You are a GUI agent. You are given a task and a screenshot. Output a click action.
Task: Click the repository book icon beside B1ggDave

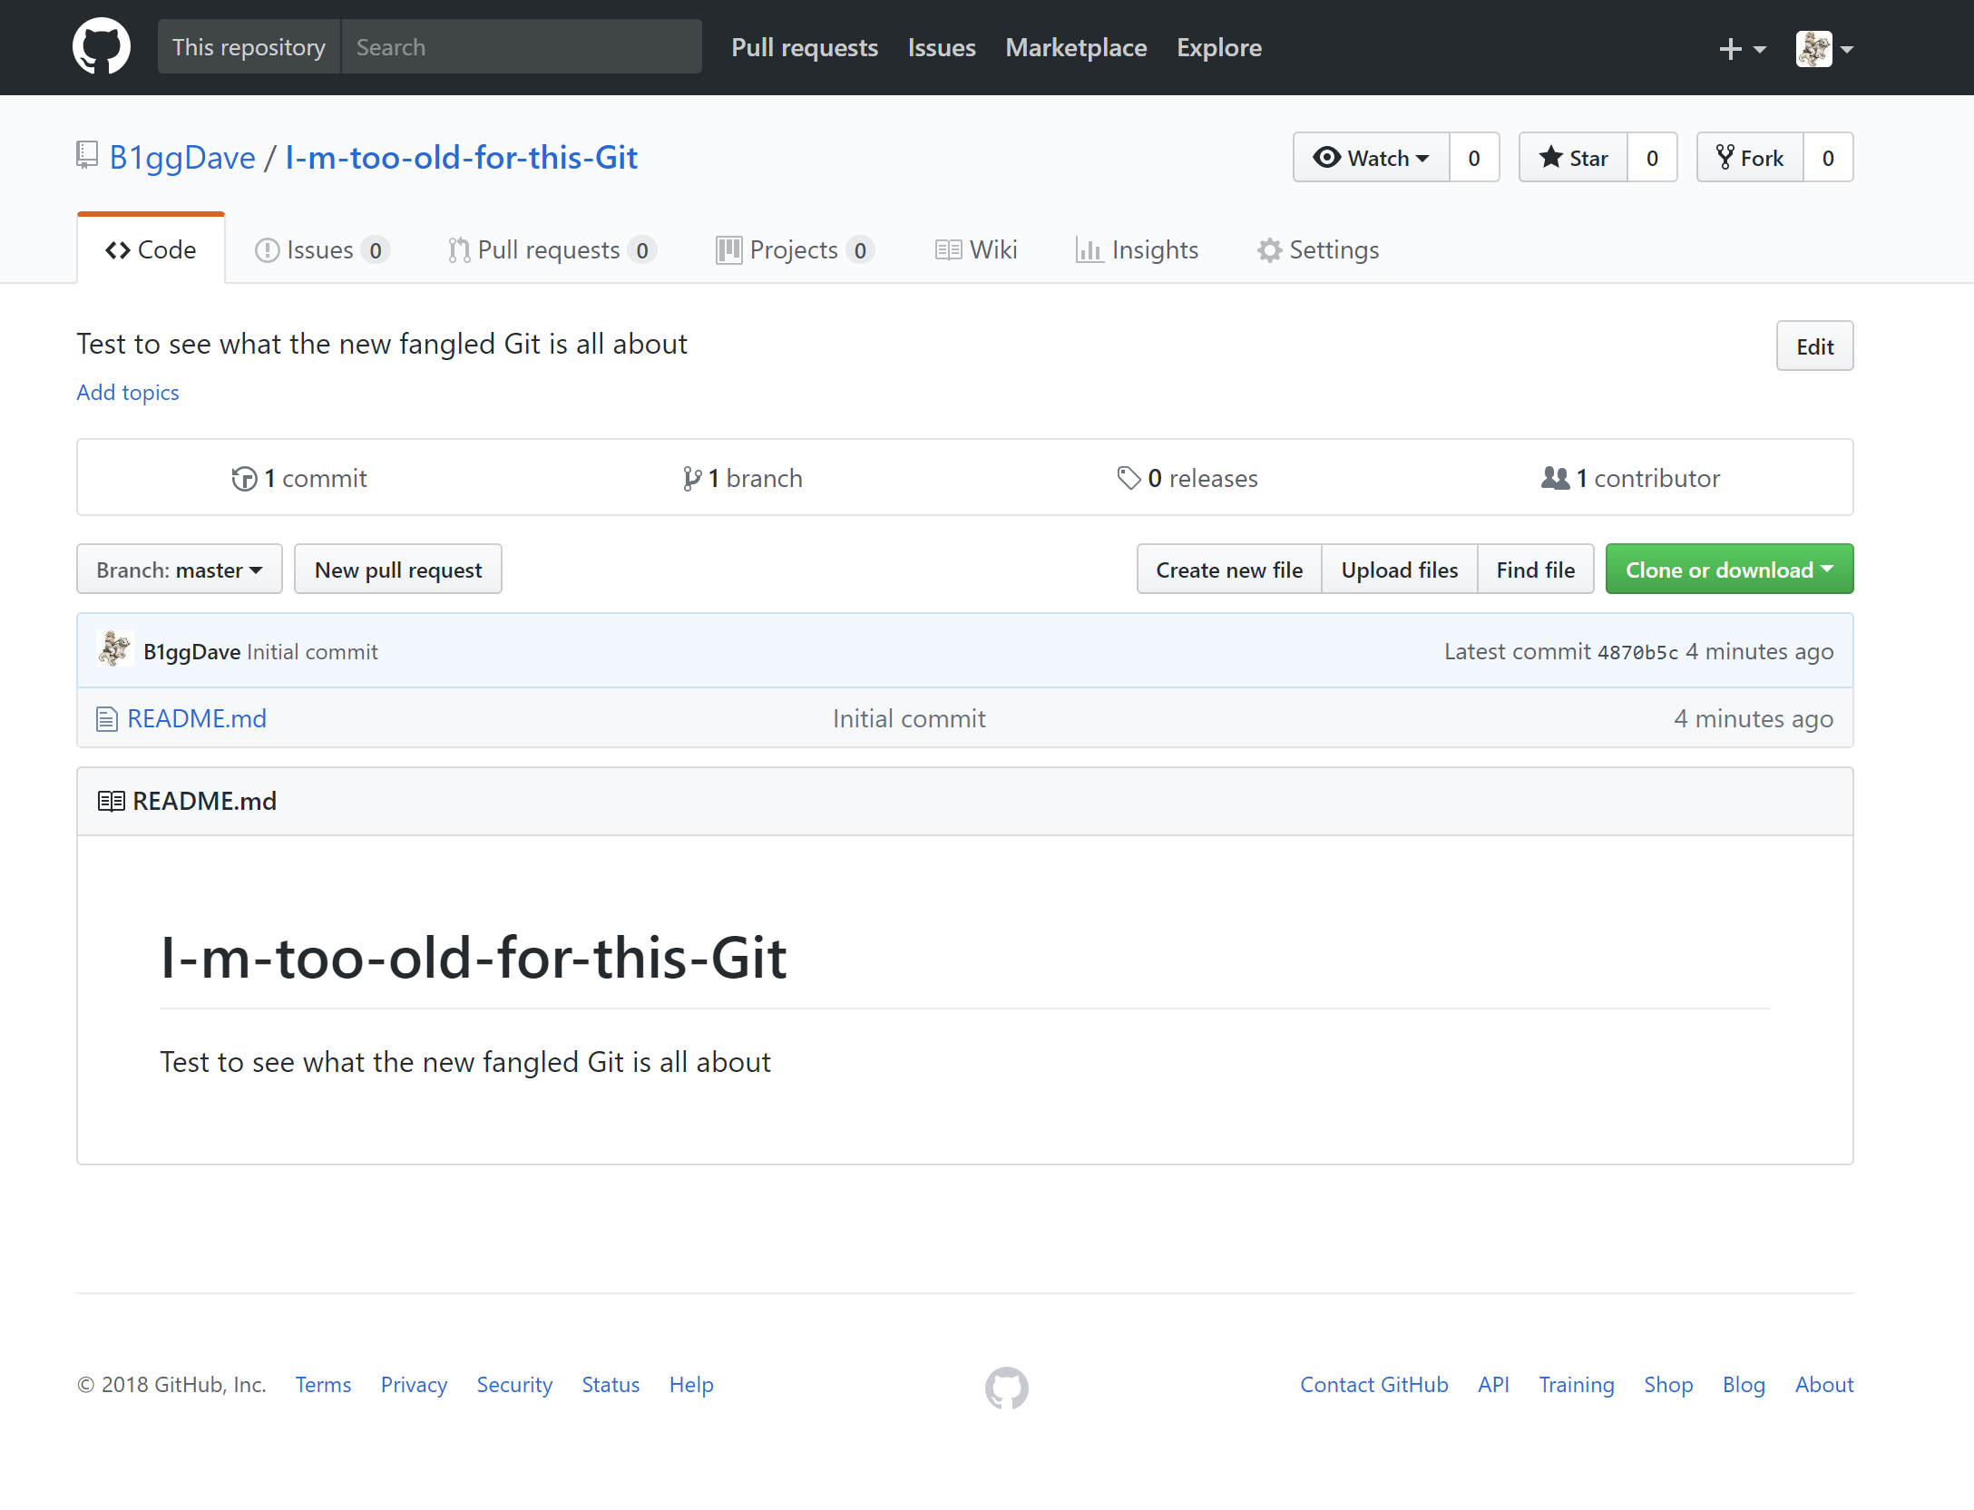87,155
